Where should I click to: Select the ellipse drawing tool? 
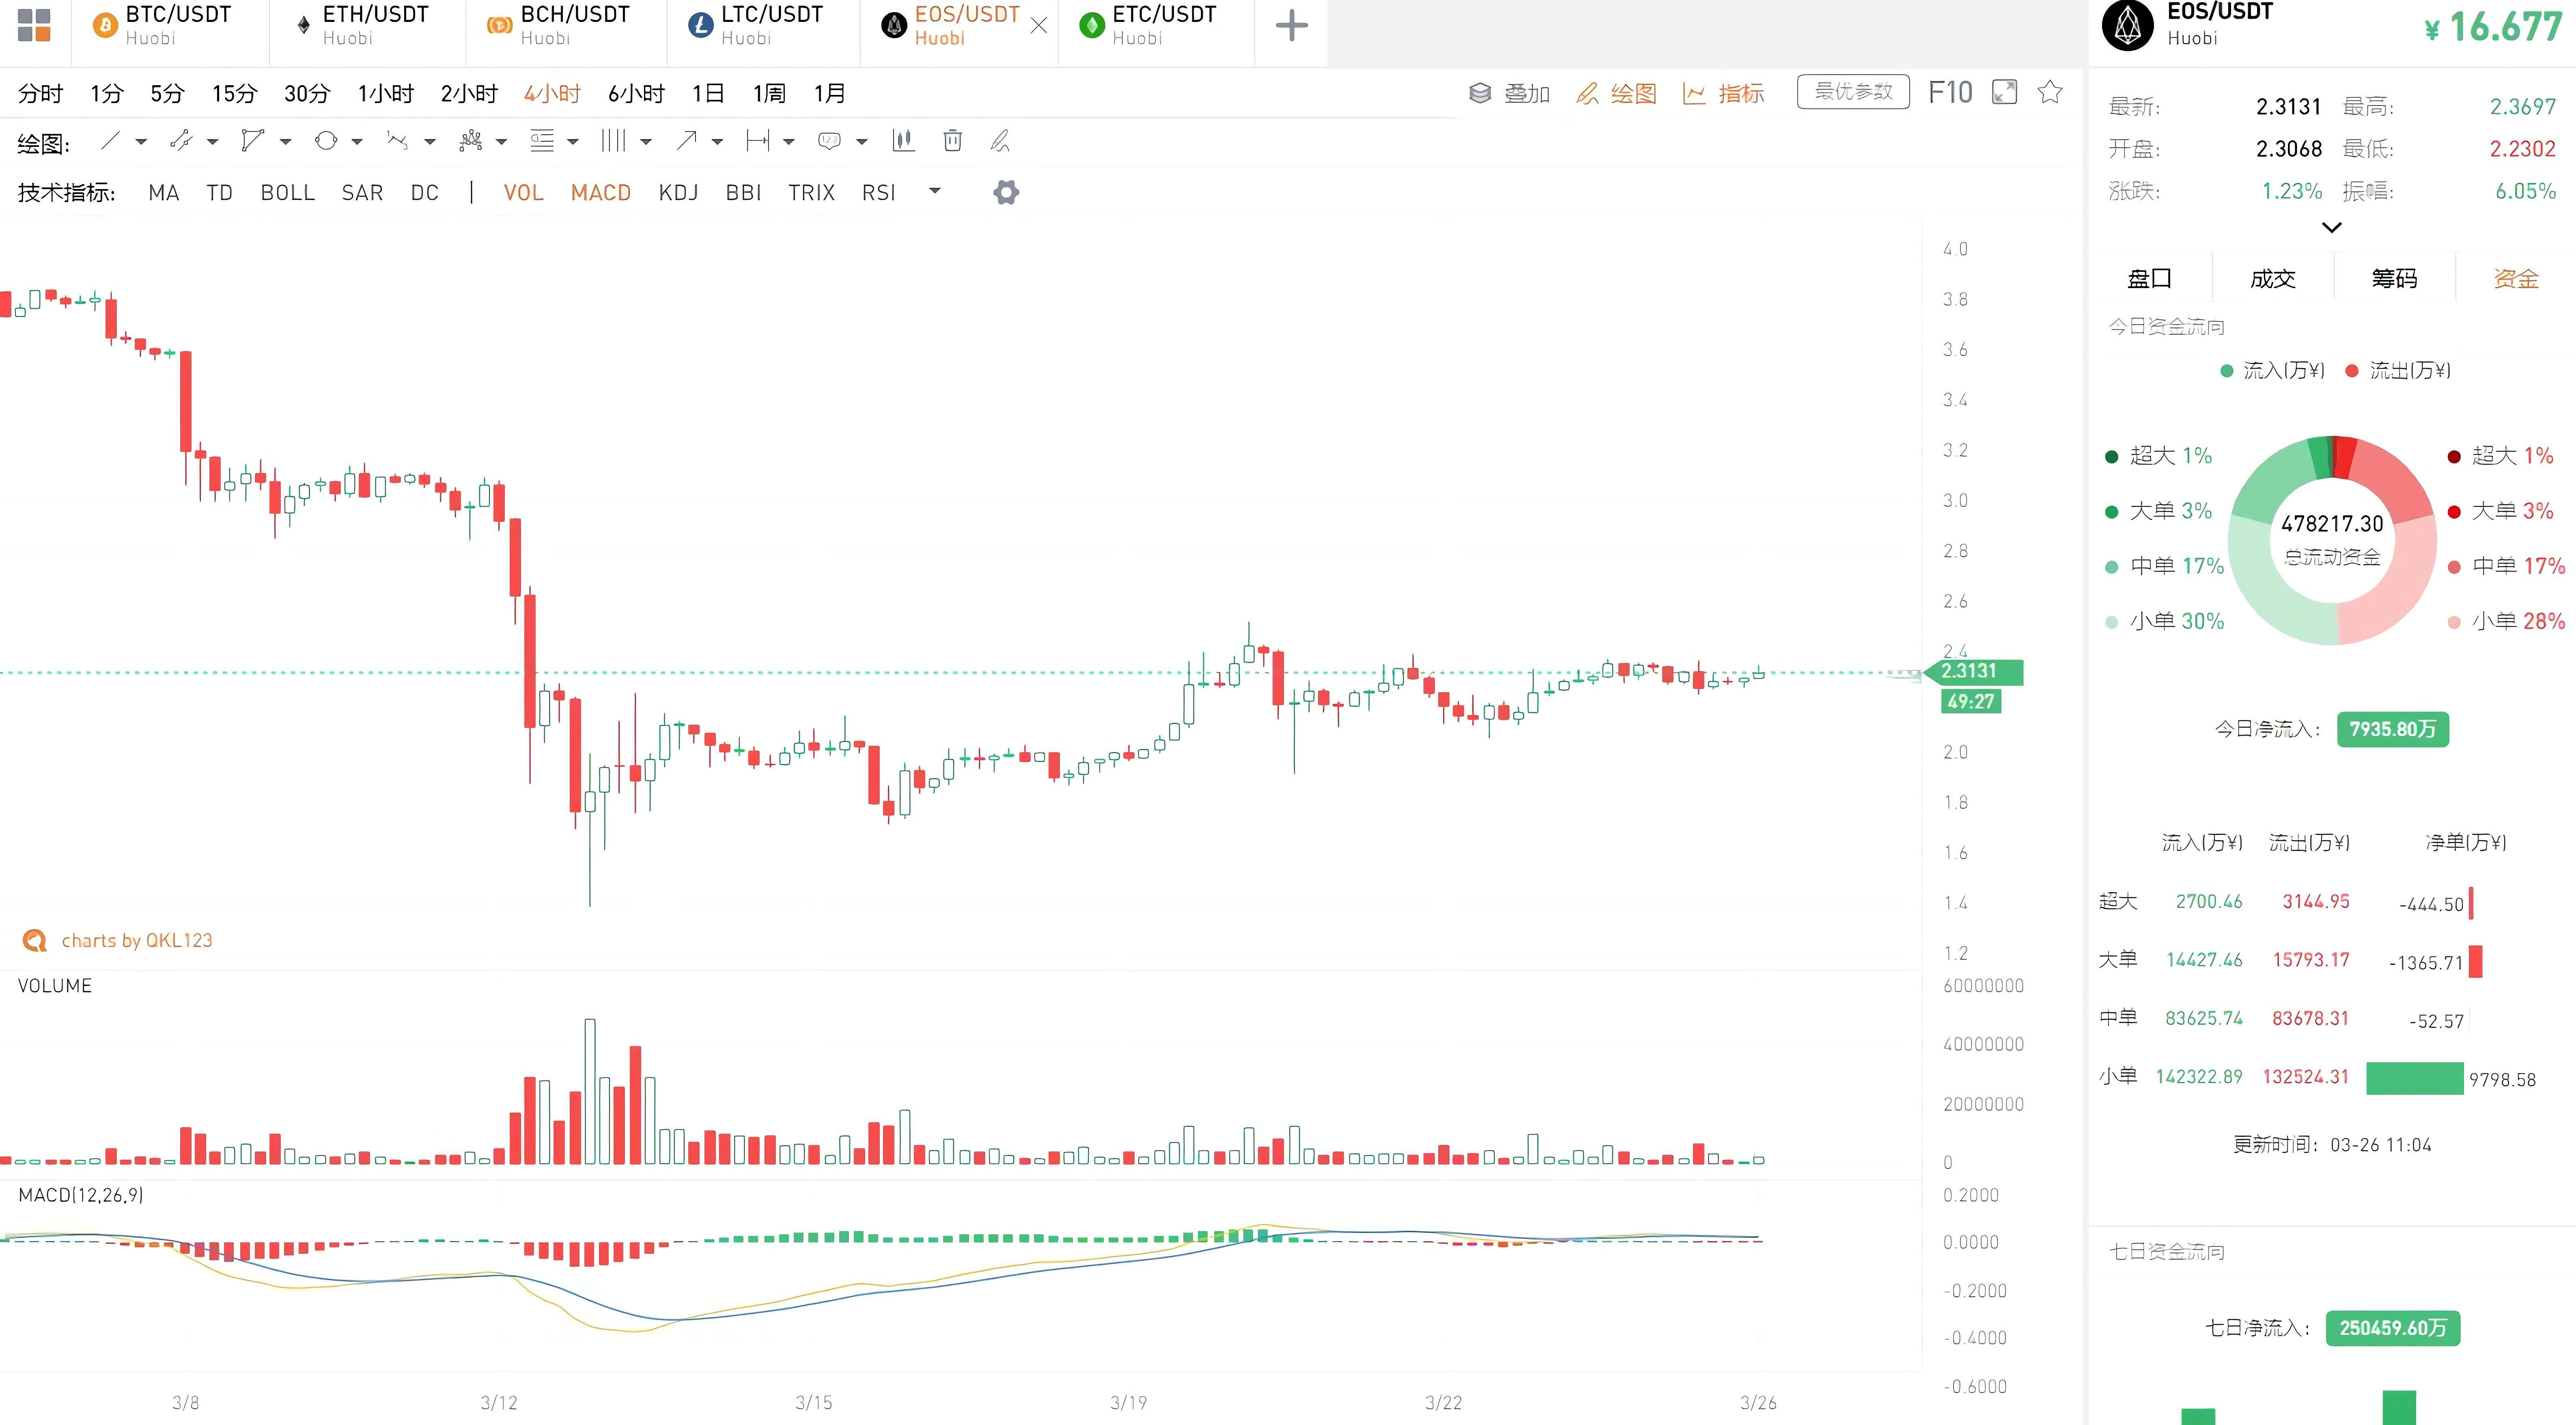326,141
